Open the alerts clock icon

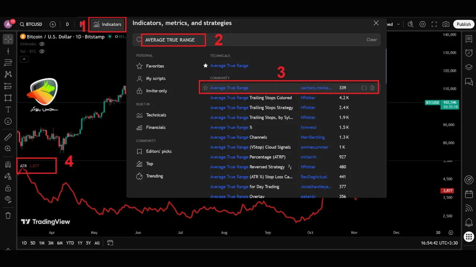(469, 53)
